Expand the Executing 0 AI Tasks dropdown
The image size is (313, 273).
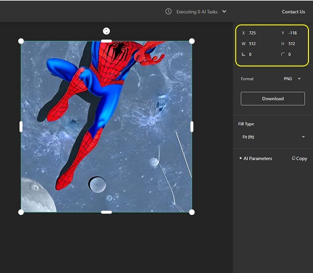point(224,11)
